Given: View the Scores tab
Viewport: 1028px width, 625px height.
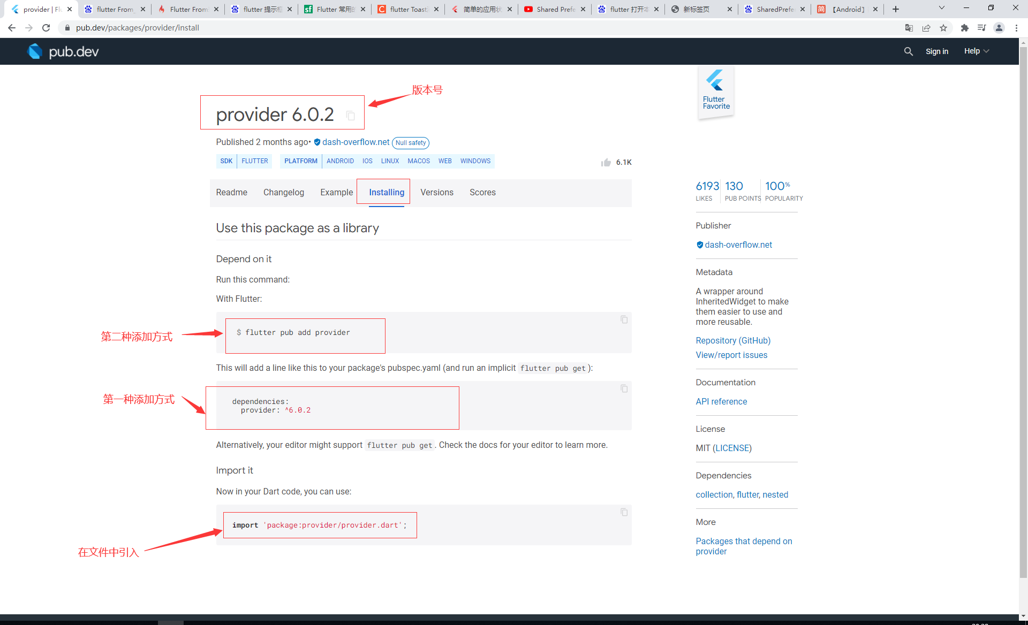Looking at the screenshot, I should [x=482, y=193].
